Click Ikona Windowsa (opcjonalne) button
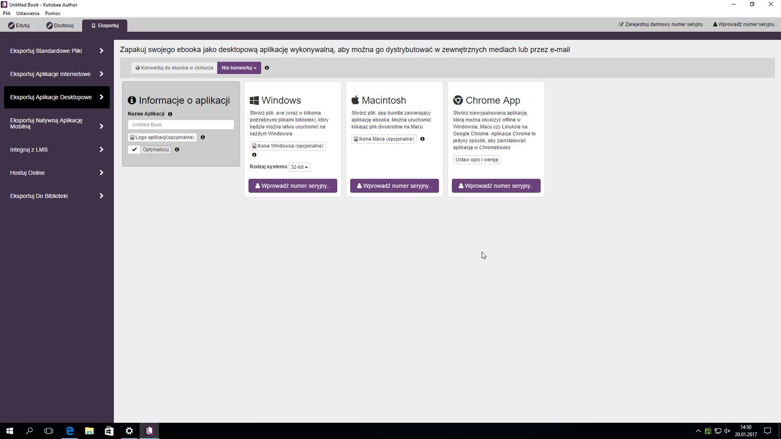The height and width of the screenshot is (439, 781). [287, 146]
